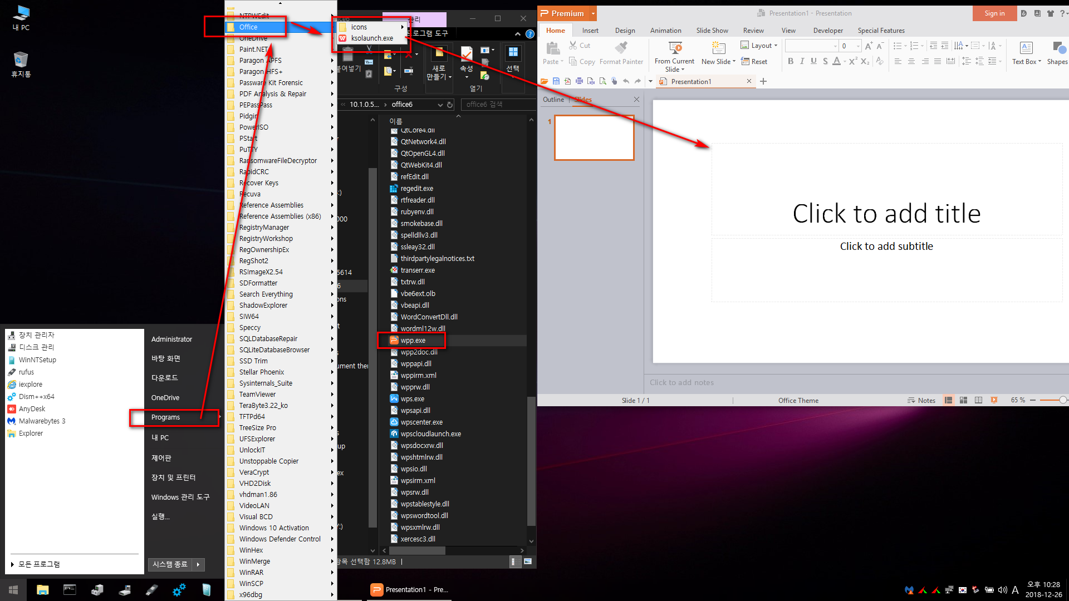Add new document tab with plus
The image size is (1069, 601).
[x=763, y=81]
